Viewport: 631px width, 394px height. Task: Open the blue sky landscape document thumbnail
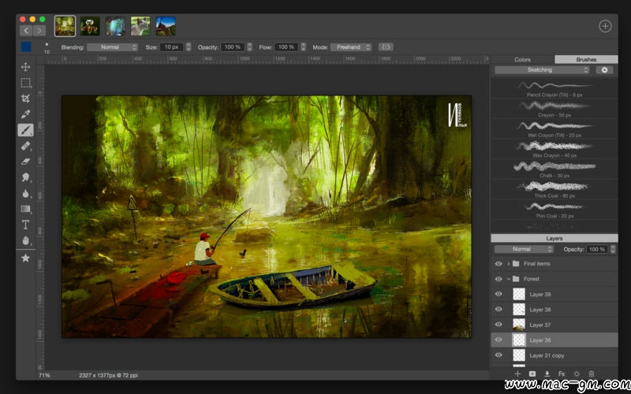pos(166,26)
